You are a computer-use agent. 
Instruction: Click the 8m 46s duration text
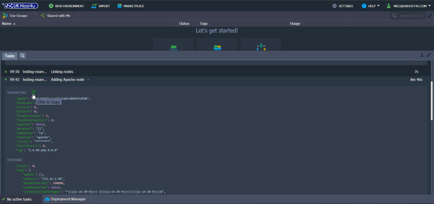[x=416, y=80]
